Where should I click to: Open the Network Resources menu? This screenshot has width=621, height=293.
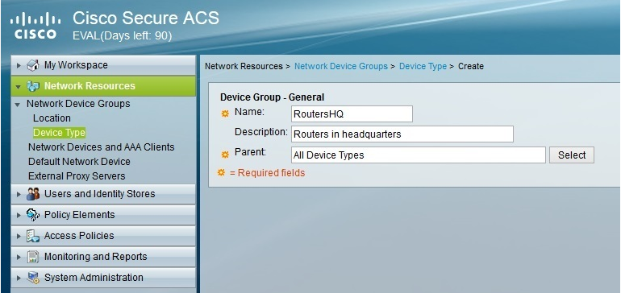tap(103, 86)
